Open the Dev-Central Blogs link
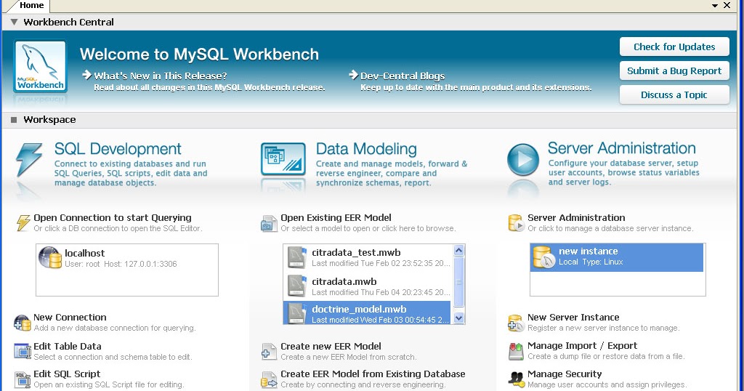Viewport: 744px width, 391px height. tap(403, 76)
